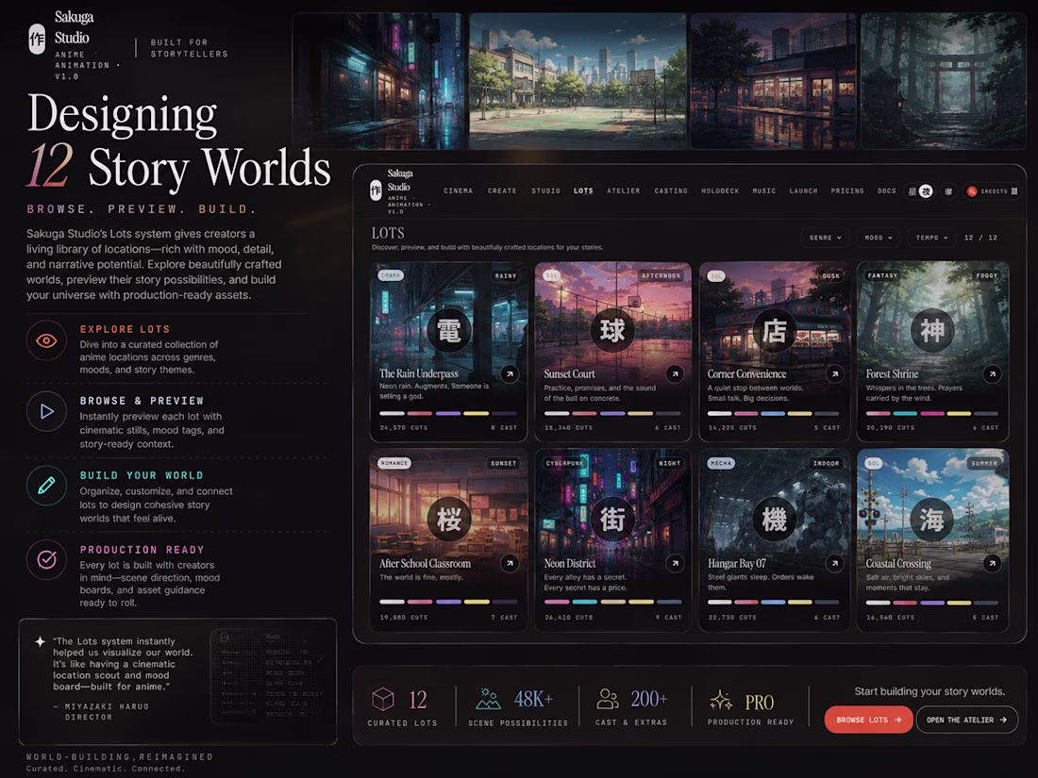Expand the Mood filter dropdown

pyautogui.click(x=879, y=238)
